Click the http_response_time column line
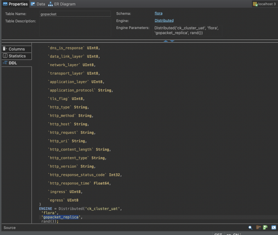 (x=79, y=183)
